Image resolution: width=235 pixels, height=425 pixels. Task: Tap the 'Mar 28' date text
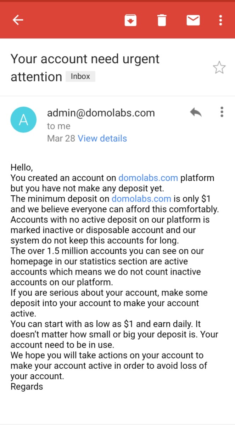point(61,138)
